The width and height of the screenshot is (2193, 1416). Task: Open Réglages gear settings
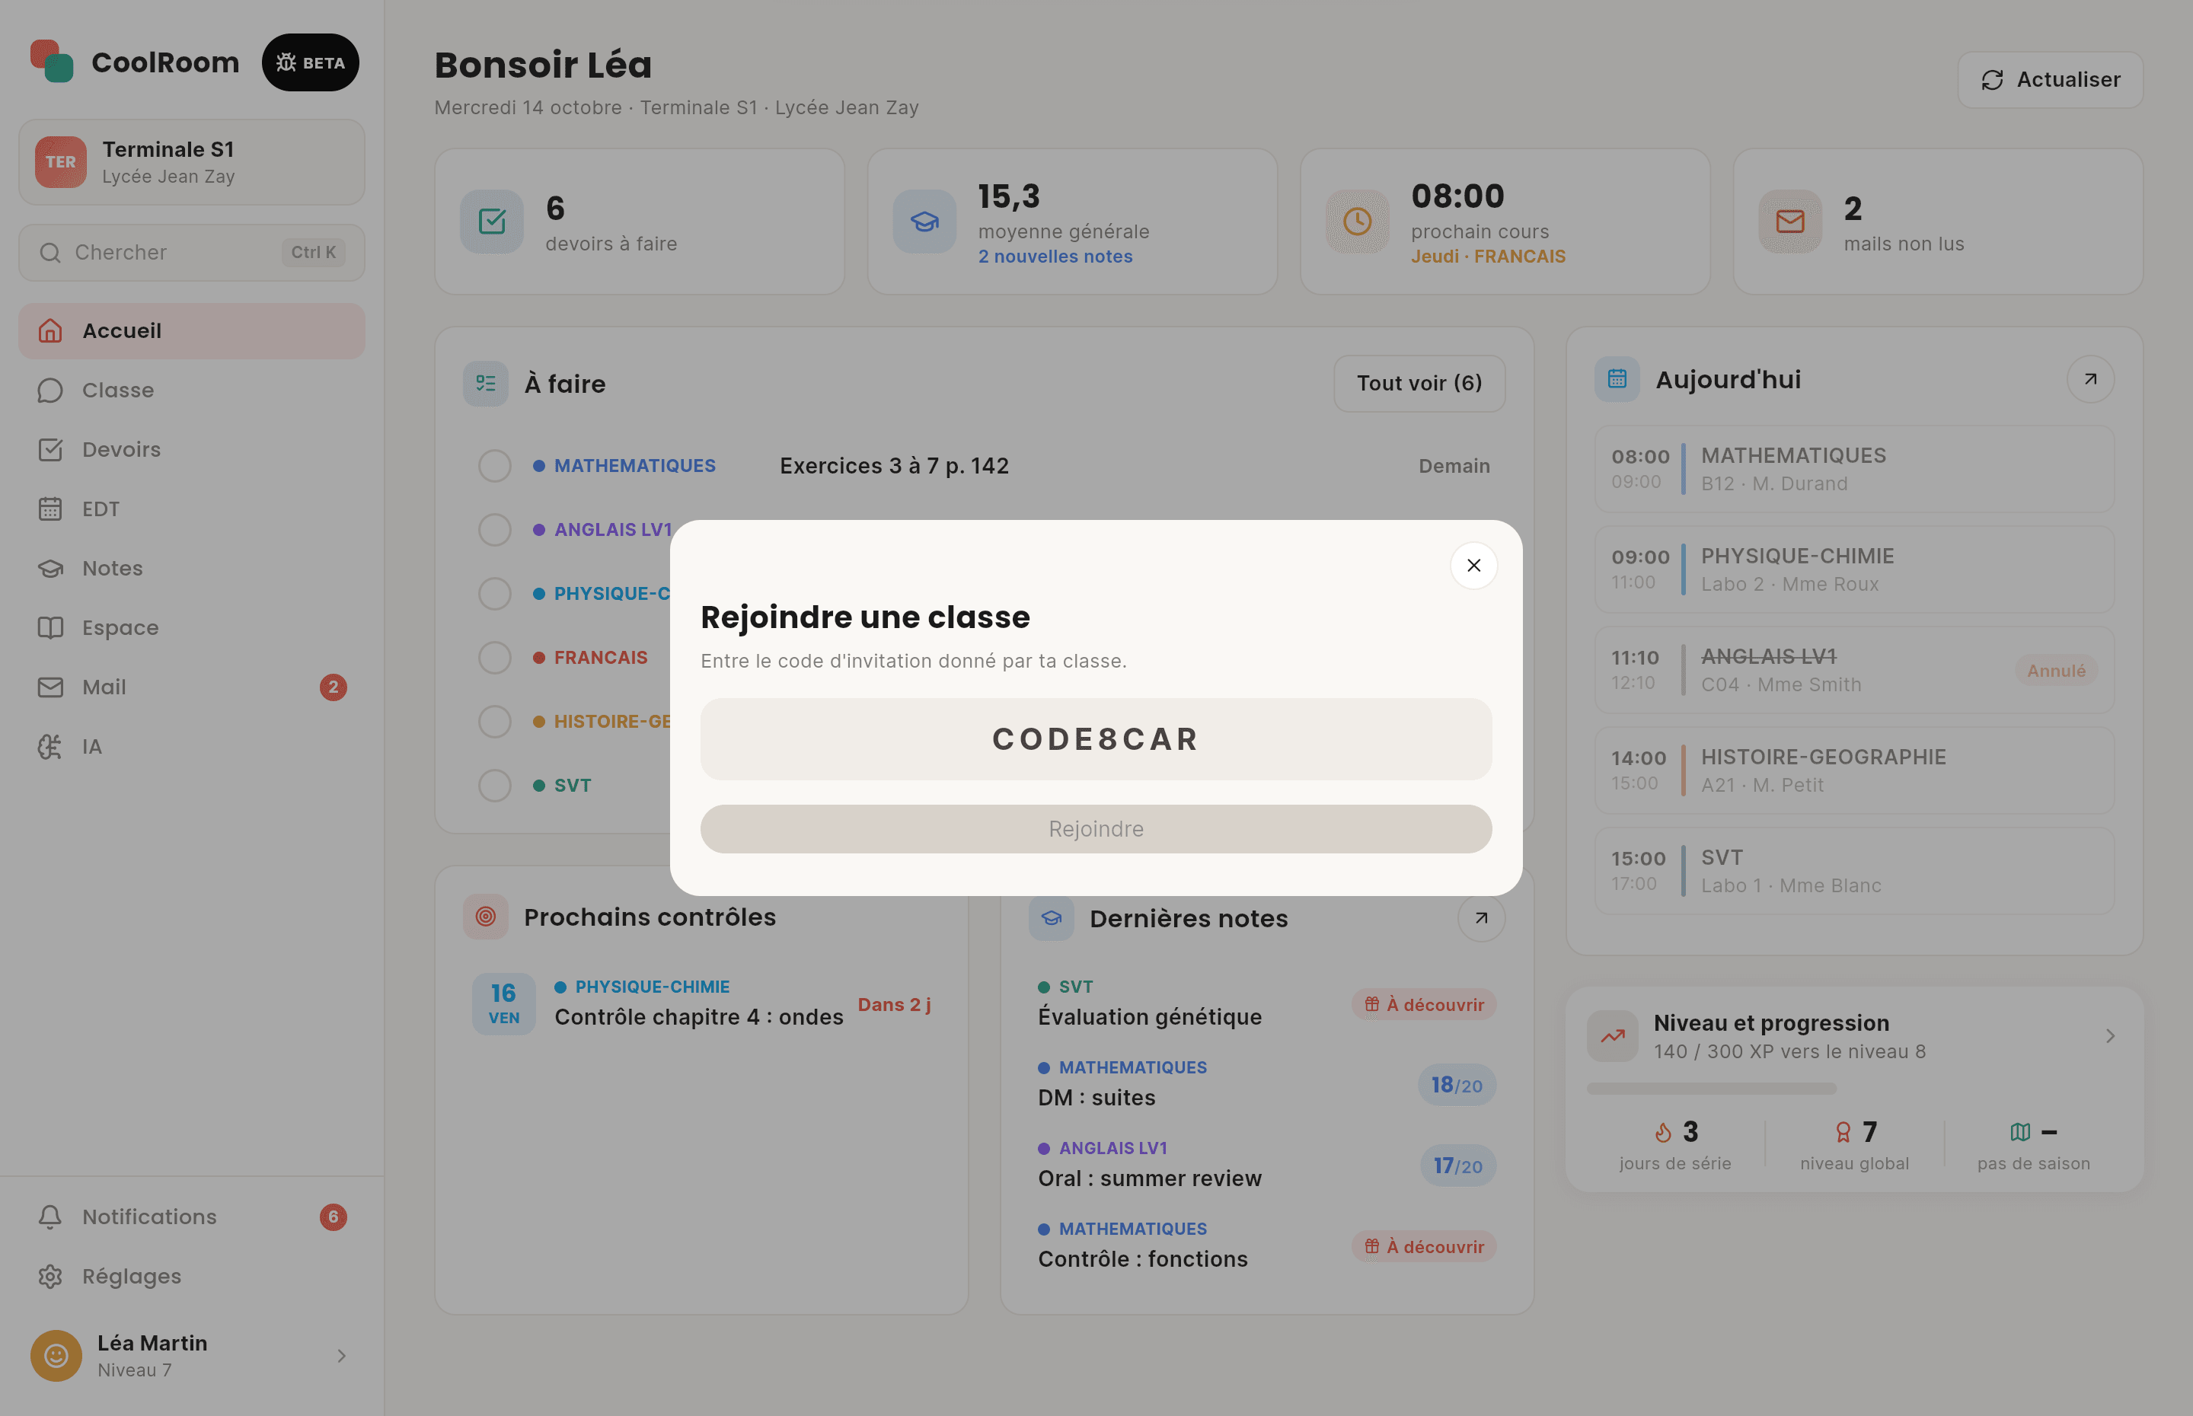tap(191, 1276)
